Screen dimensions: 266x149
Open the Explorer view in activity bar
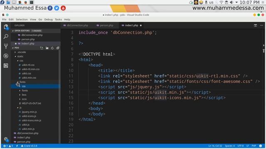click(x=6, y=27)
